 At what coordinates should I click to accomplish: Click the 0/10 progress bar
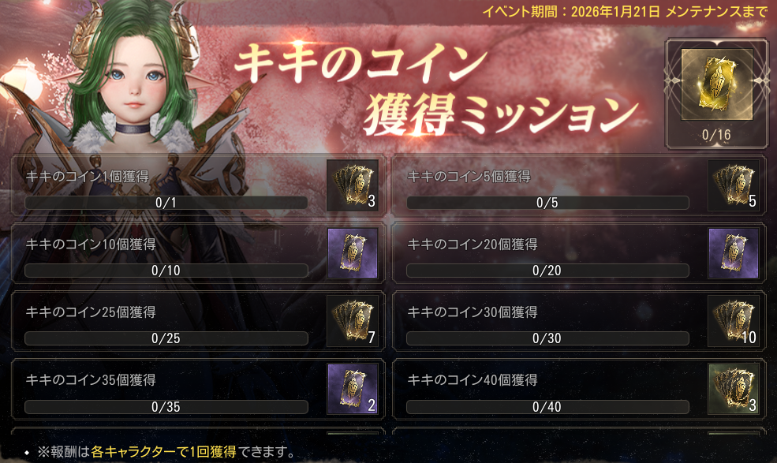click(166, 271)
